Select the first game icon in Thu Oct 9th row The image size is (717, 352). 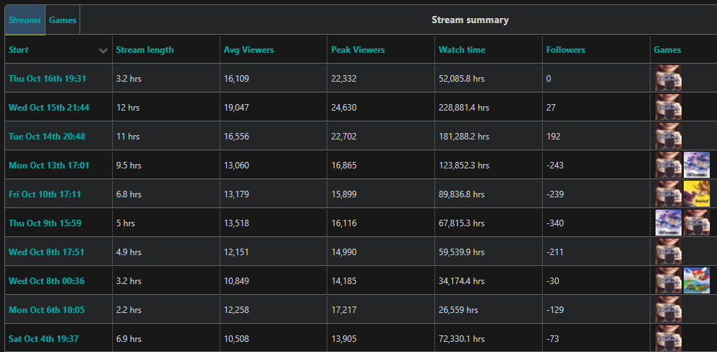[x=668, y=223]
